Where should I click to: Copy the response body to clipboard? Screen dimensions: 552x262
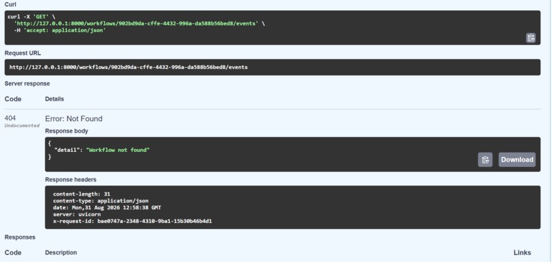(485, 159)
